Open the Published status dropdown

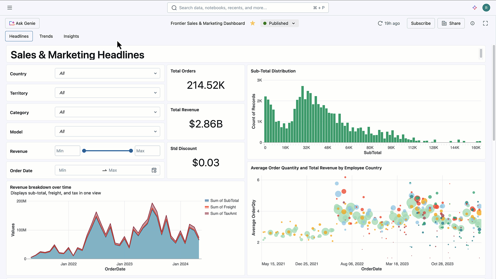[279, 23]
